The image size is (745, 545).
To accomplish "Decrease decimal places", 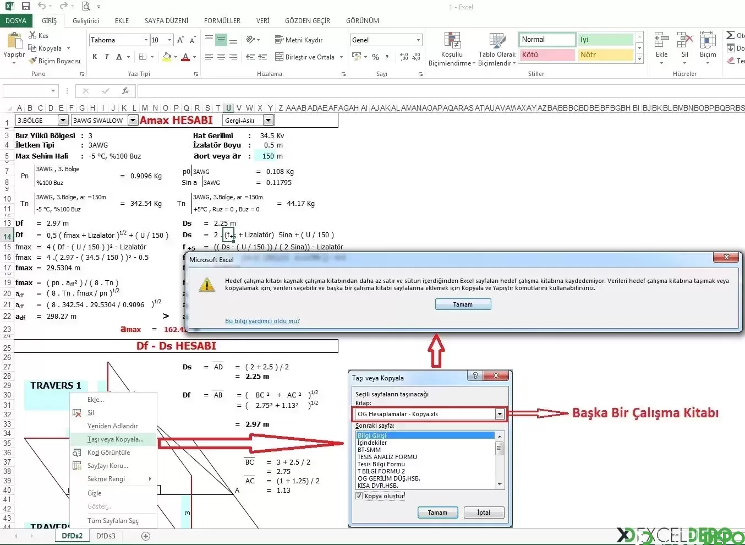I will (417, 57).
